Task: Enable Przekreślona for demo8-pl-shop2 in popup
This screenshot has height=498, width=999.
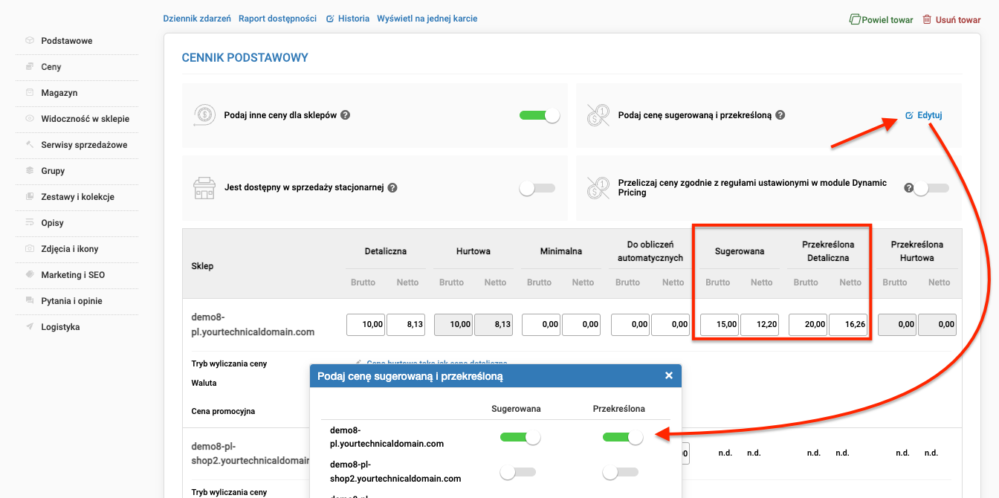Action: coord(621,471)
